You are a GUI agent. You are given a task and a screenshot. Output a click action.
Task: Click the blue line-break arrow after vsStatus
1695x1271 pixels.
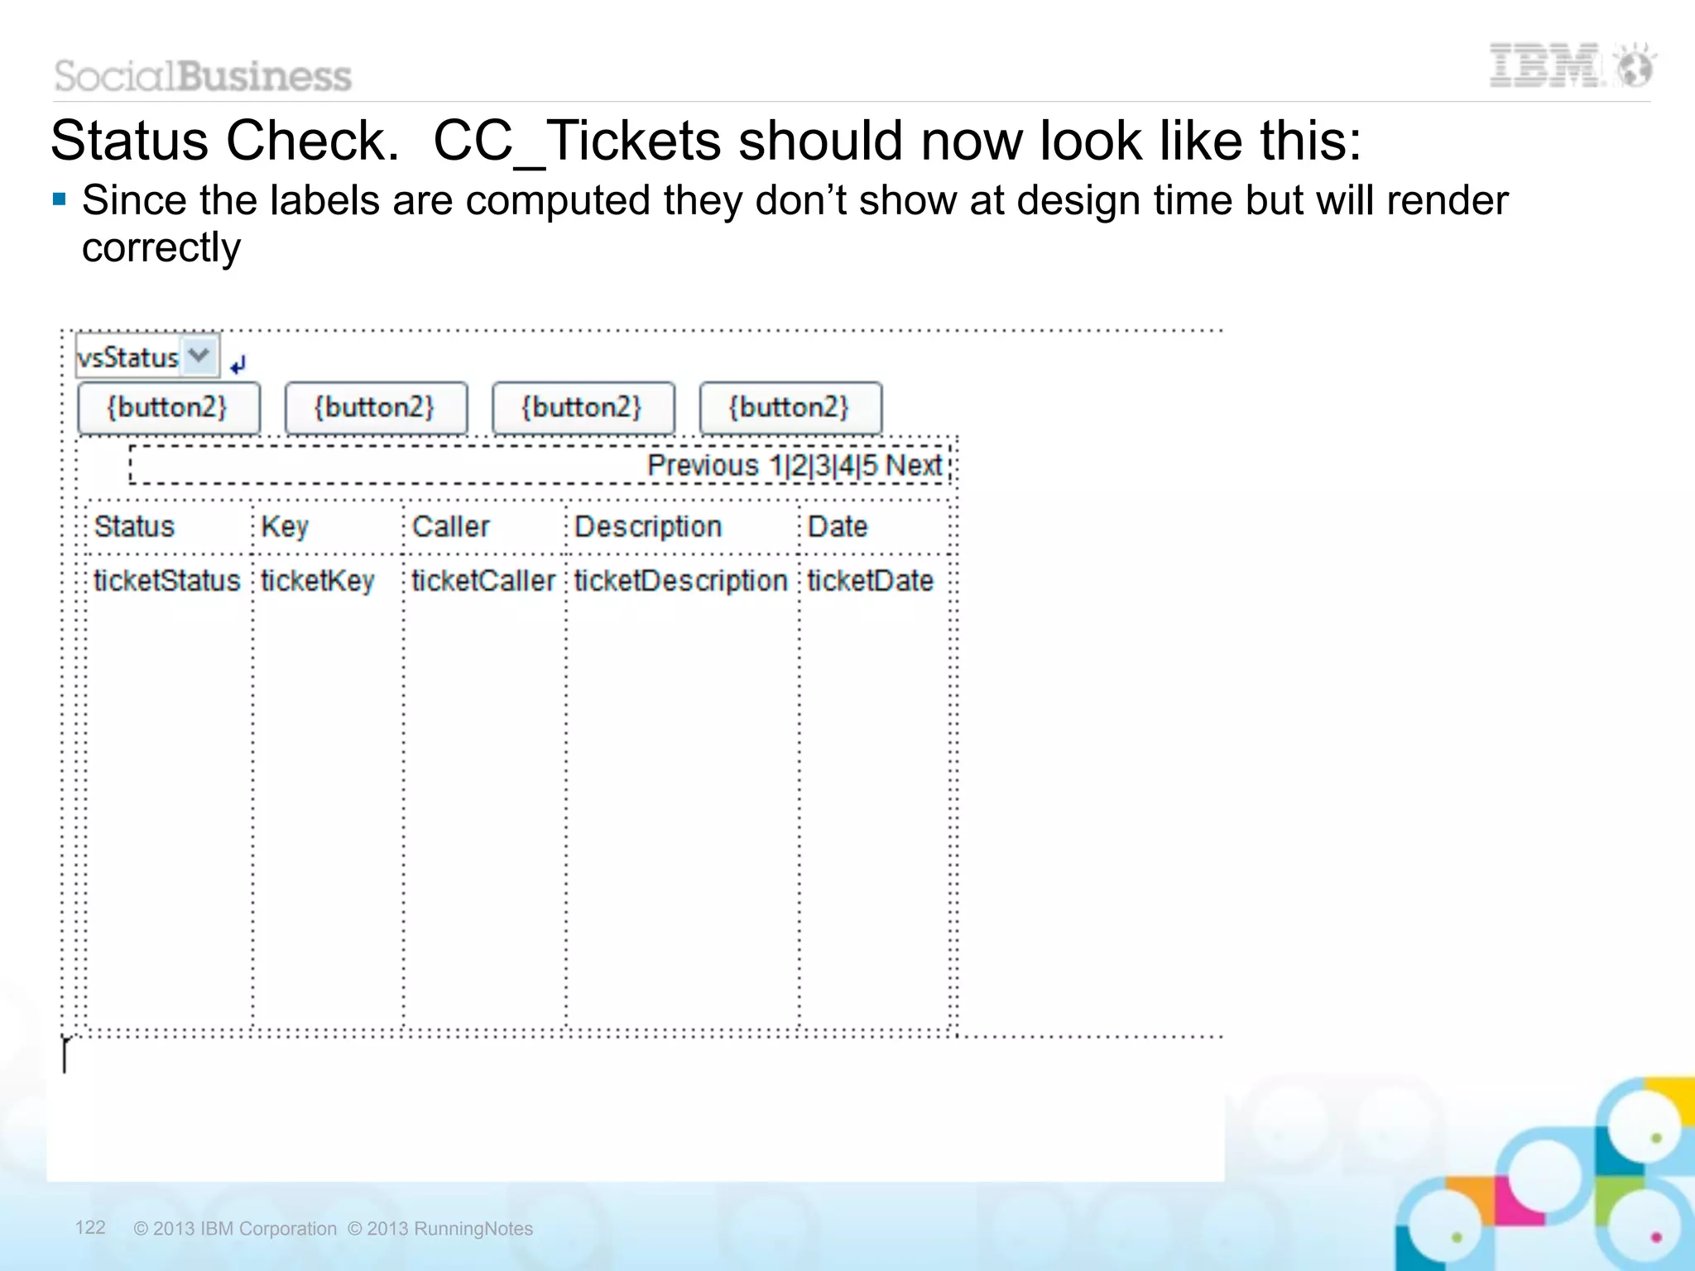[238, 364]
